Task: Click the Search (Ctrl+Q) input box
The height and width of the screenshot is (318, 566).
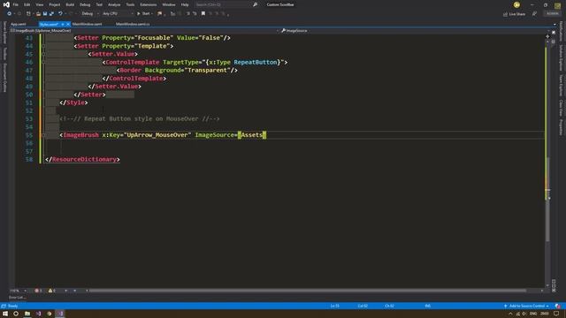Action: (222, 4)
